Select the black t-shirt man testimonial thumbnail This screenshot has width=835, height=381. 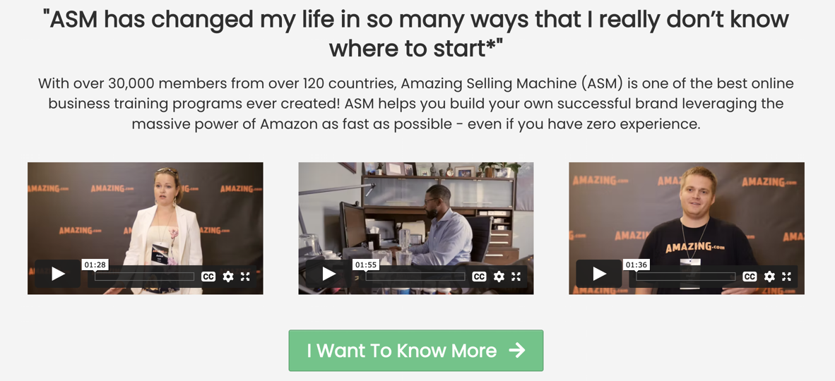coord(687,229)
